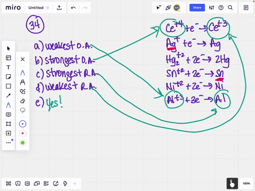The image size is (255, 191).
Task: Open the Untitled board title
Action: pos(36,7)
